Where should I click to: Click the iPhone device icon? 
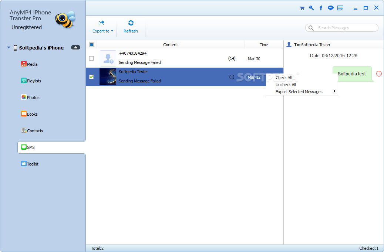15,48
